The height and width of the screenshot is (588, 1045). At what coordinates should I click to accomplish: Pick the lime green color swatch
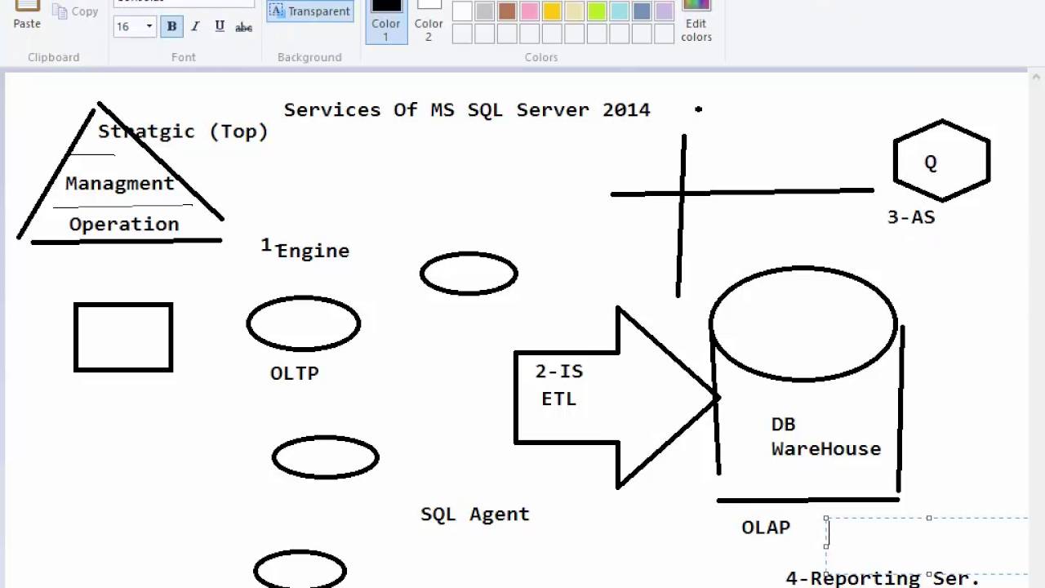click(597, 11)
